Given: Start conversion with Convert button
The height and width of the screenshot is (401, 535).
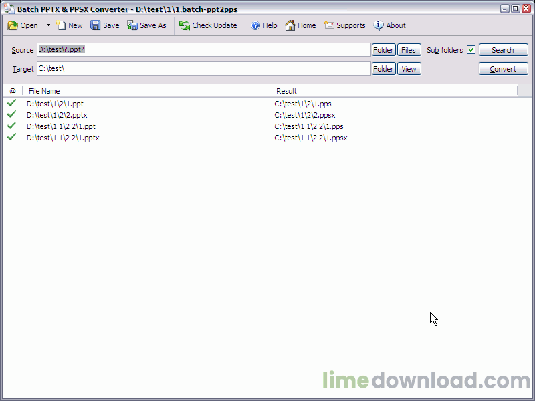Looking at the screenshot, I should tap(504, 69).
